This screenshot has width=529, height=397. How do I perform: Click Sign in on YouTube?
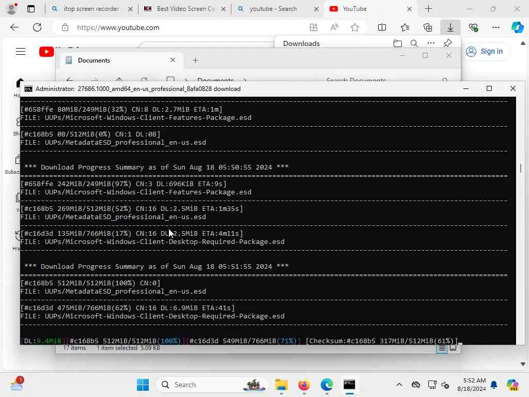click(x=485, y=51)
